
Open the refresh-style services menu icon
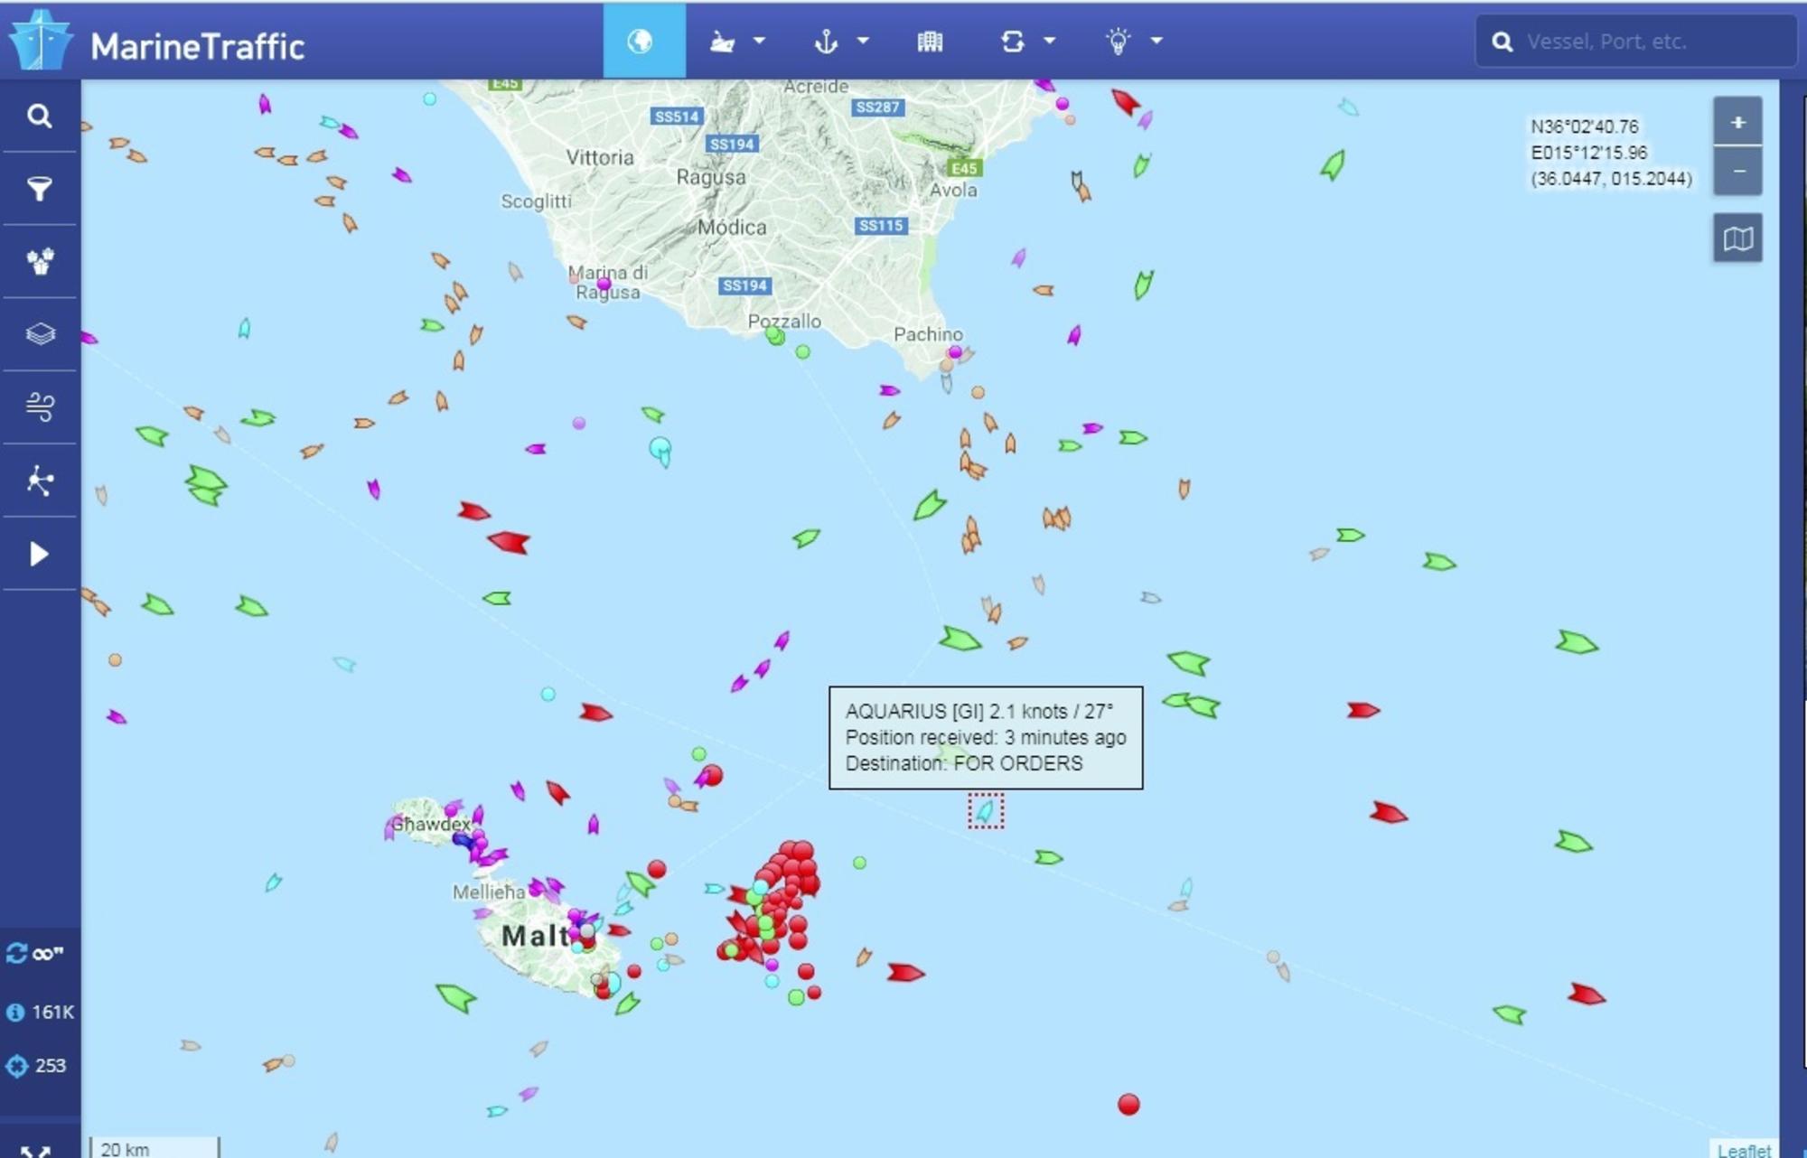click(x=1013, y=42)
